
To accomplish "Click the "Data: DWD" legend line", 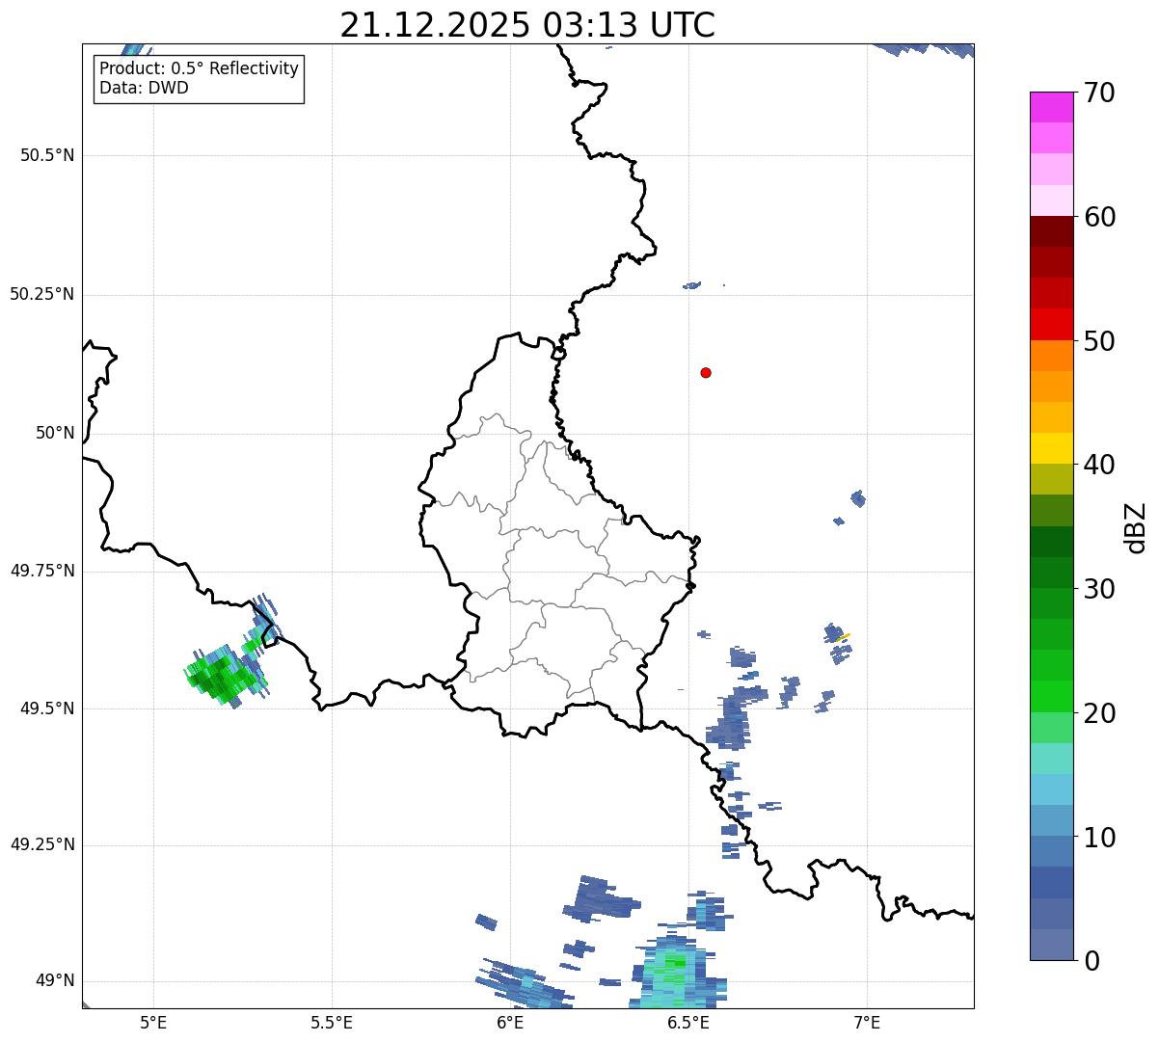I will click(x=144, y=88).
